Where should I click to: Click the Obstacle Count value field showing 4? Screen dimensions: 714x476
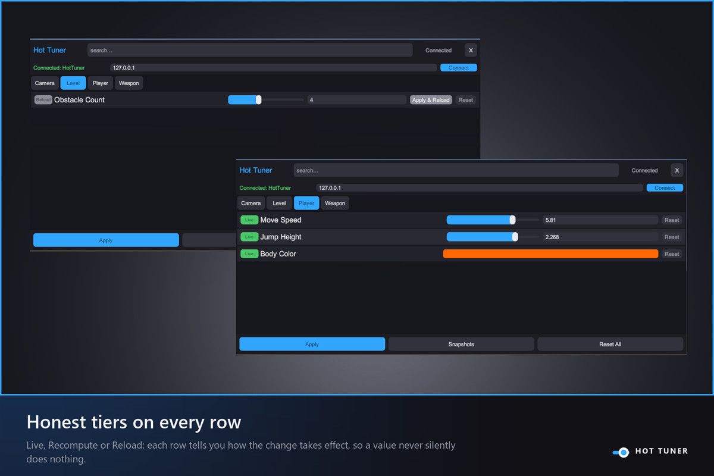[357, 100]
